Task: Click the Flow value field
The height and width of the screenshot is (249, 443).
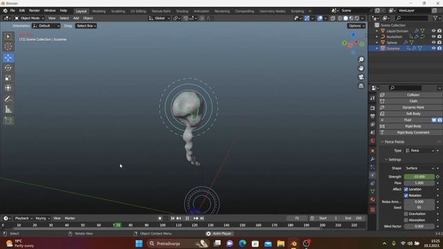Action: coord(419,183)
